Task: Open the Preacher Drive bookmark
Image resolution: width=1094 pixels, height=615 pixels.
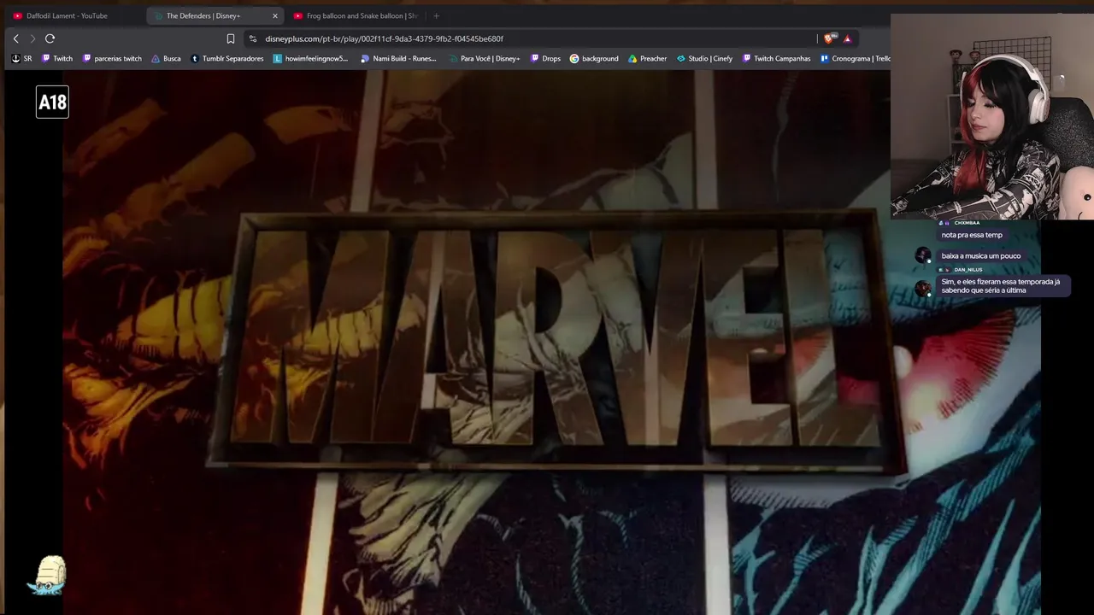Action: [x=647, y=58]
